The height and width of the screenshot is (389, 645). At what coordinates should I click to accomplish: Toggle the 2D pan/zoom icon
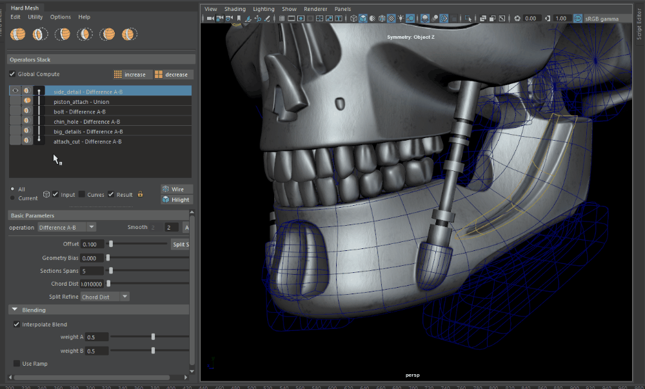(257, 19)
